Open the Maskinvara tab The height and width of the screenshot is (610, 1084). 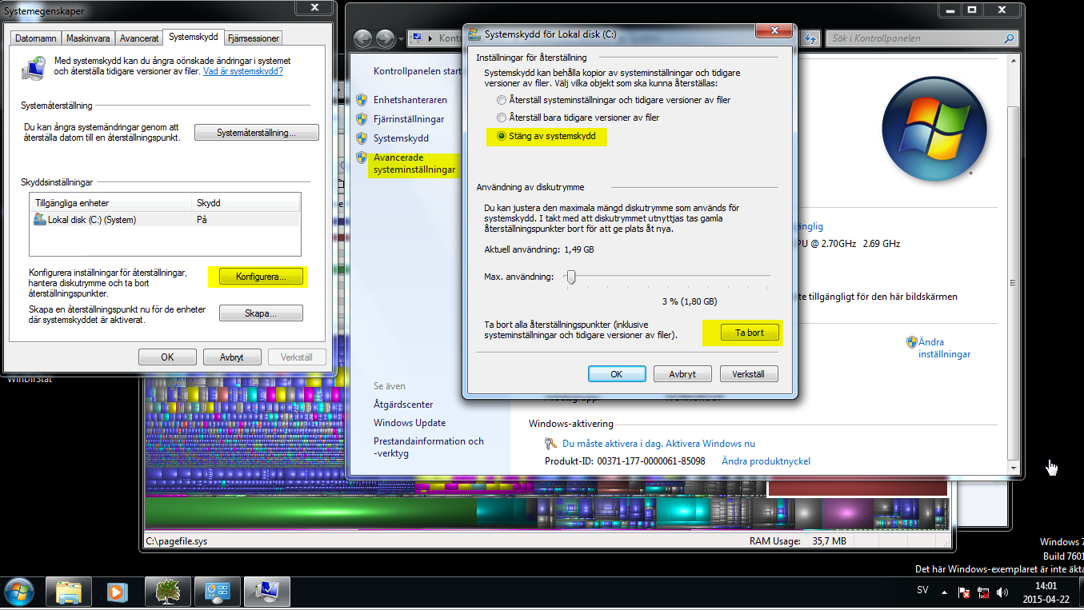click(88, 38)
